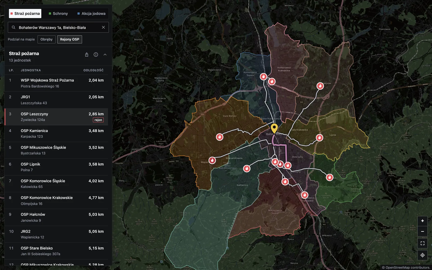Select Rejony OSP map division
Viewport: 432px width, 270px height.
(x=70, y=39)
